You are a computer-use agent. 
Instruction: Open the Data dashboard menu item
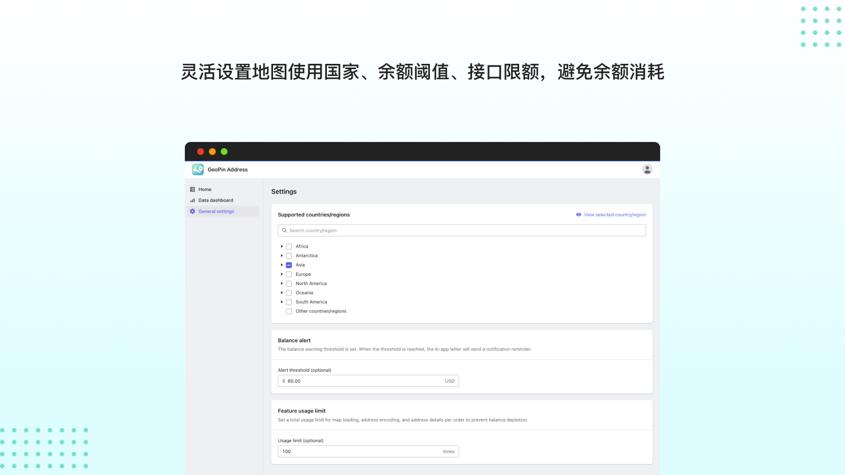pos(215,201)
